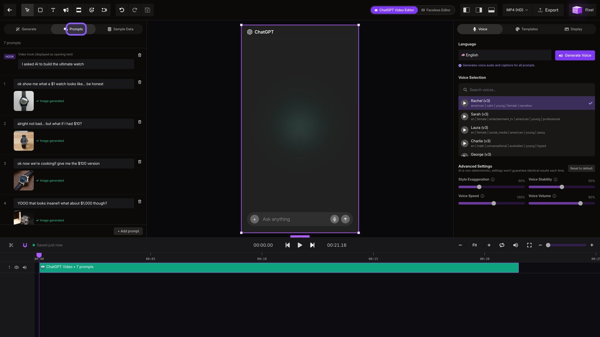Viewport: 600px width, 337px height.
Task: Click the Add prompt button
Action: [128, 231]
